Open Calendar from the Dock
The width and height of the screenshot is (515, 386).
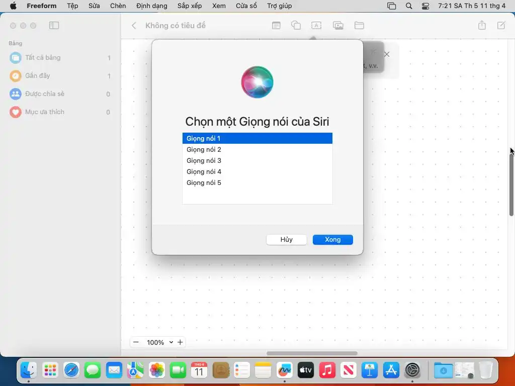click(x=199, y=370)
